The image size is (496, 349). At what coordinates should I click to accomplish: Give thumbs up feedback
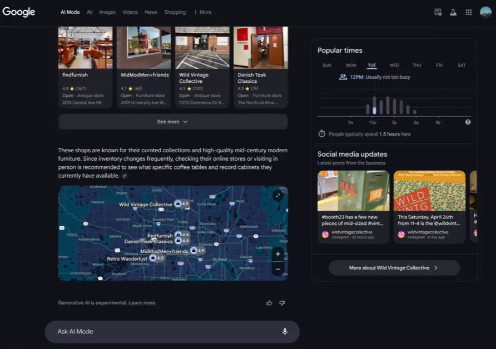(x=269, y=303)
